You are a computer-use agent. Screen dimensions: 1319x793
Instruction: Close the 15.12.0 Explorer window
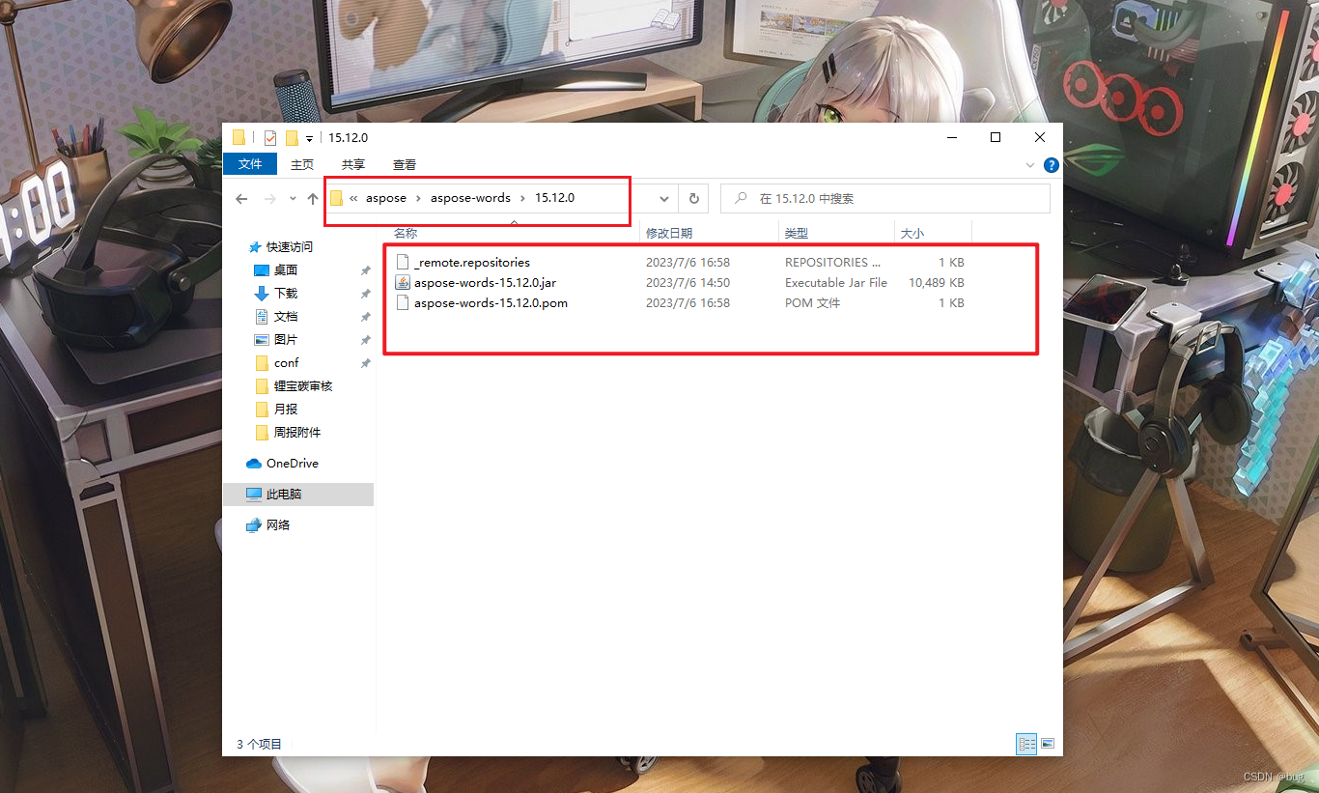click(x=1040, y=137)
